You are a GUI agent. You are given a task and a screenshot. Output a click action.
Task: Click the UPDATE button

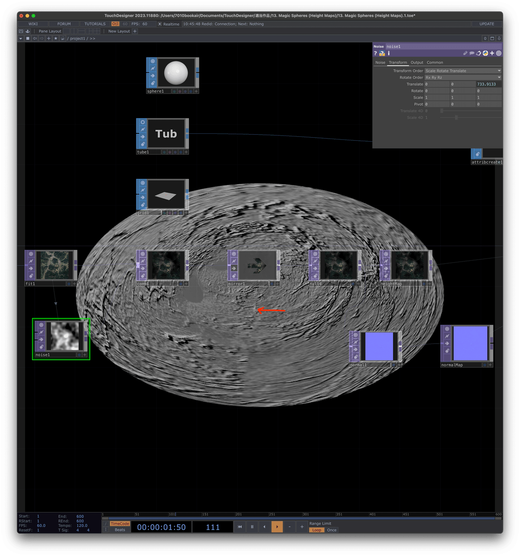point(486,24)
